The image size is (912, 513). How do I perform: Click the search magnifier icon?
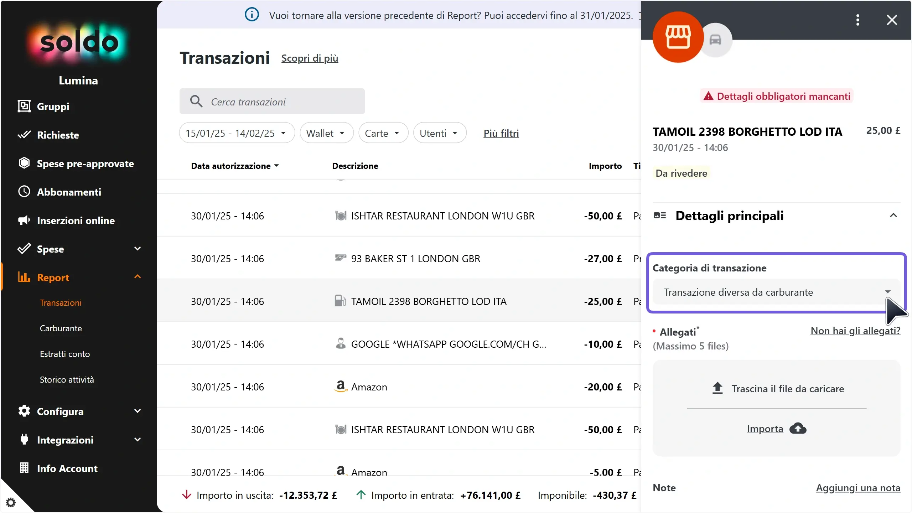196,102
